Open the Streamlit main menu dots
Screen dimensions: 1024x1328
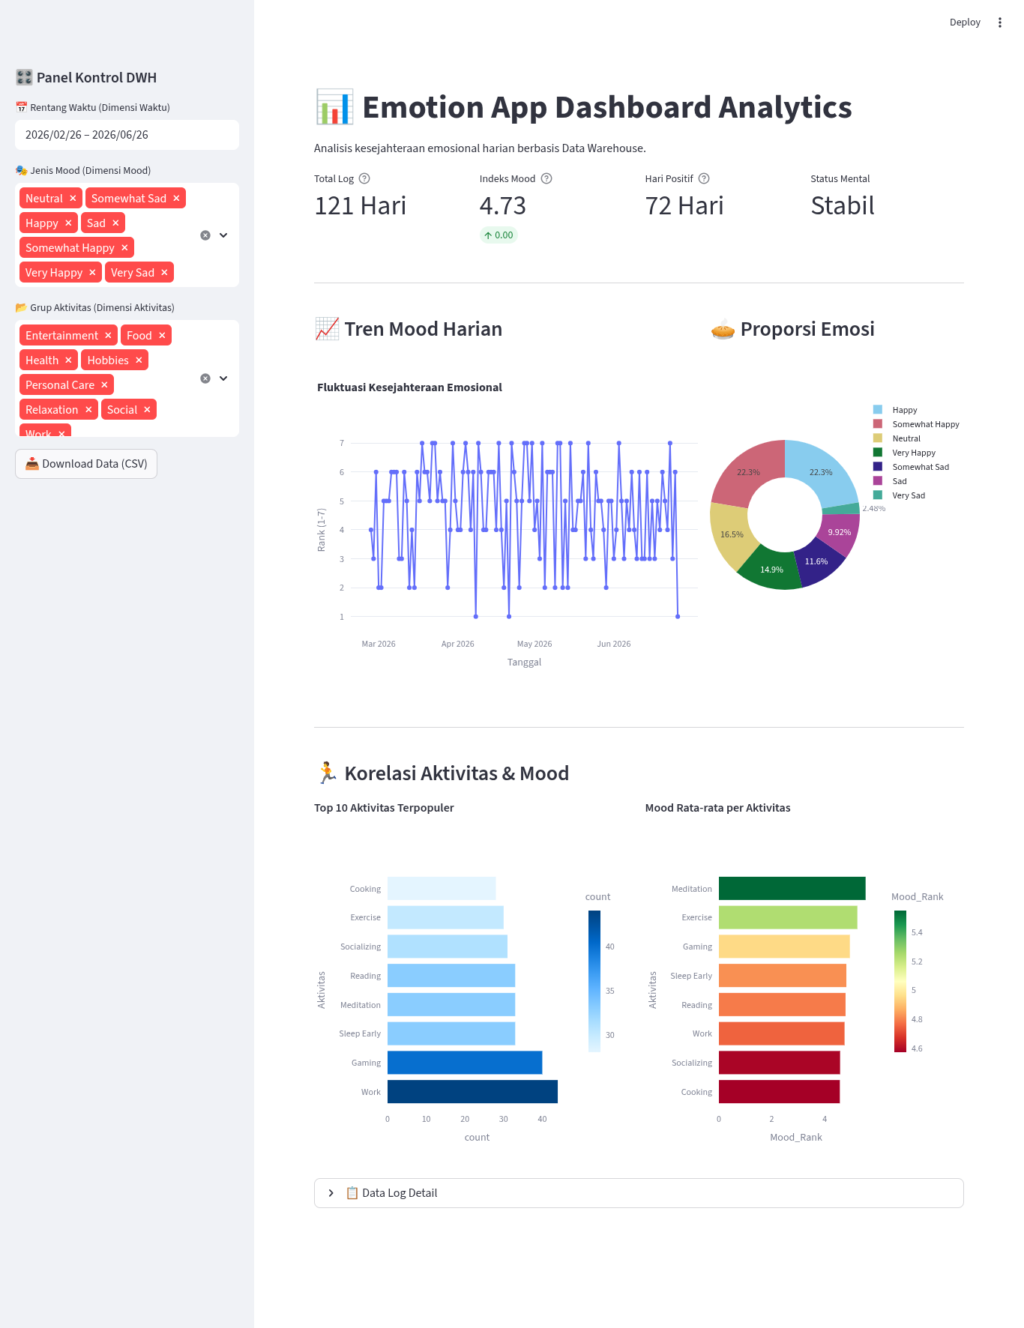click(x=999, y=22)
